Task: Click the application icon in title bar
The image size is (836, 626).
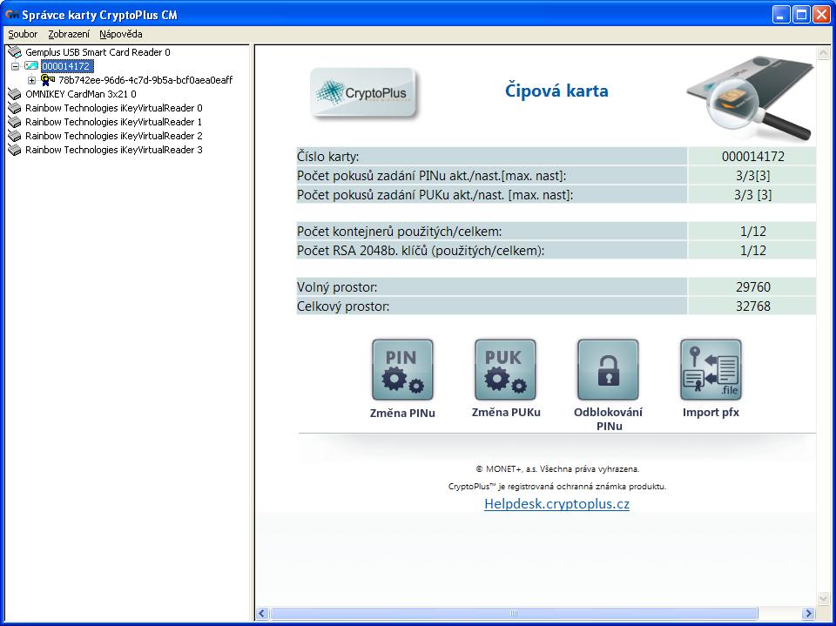Action: coord(11,15)
